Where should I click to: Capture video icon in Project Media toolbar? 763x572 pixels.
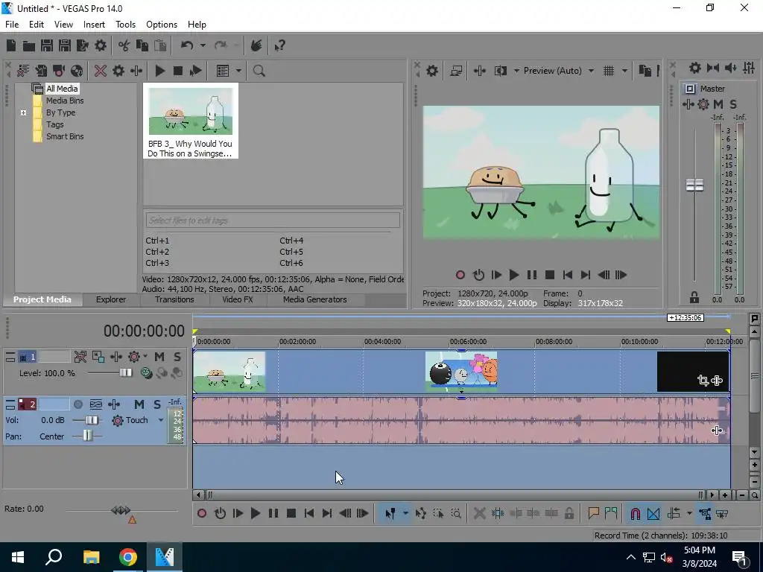[x=59, y=71]
